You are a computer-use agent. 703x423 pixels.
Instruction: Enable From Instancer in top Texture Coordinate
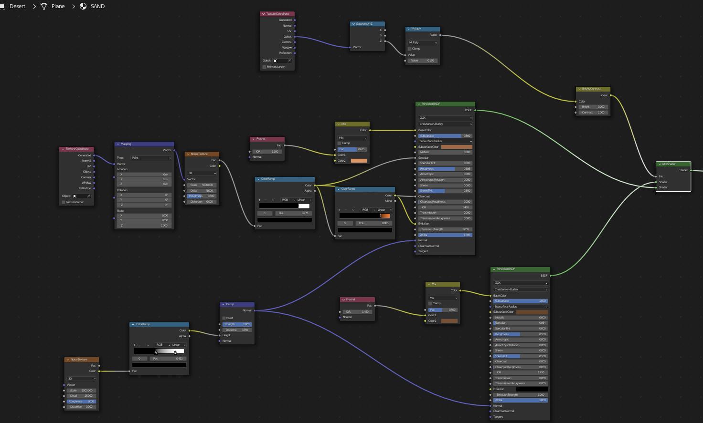click(x=264, y=67)
